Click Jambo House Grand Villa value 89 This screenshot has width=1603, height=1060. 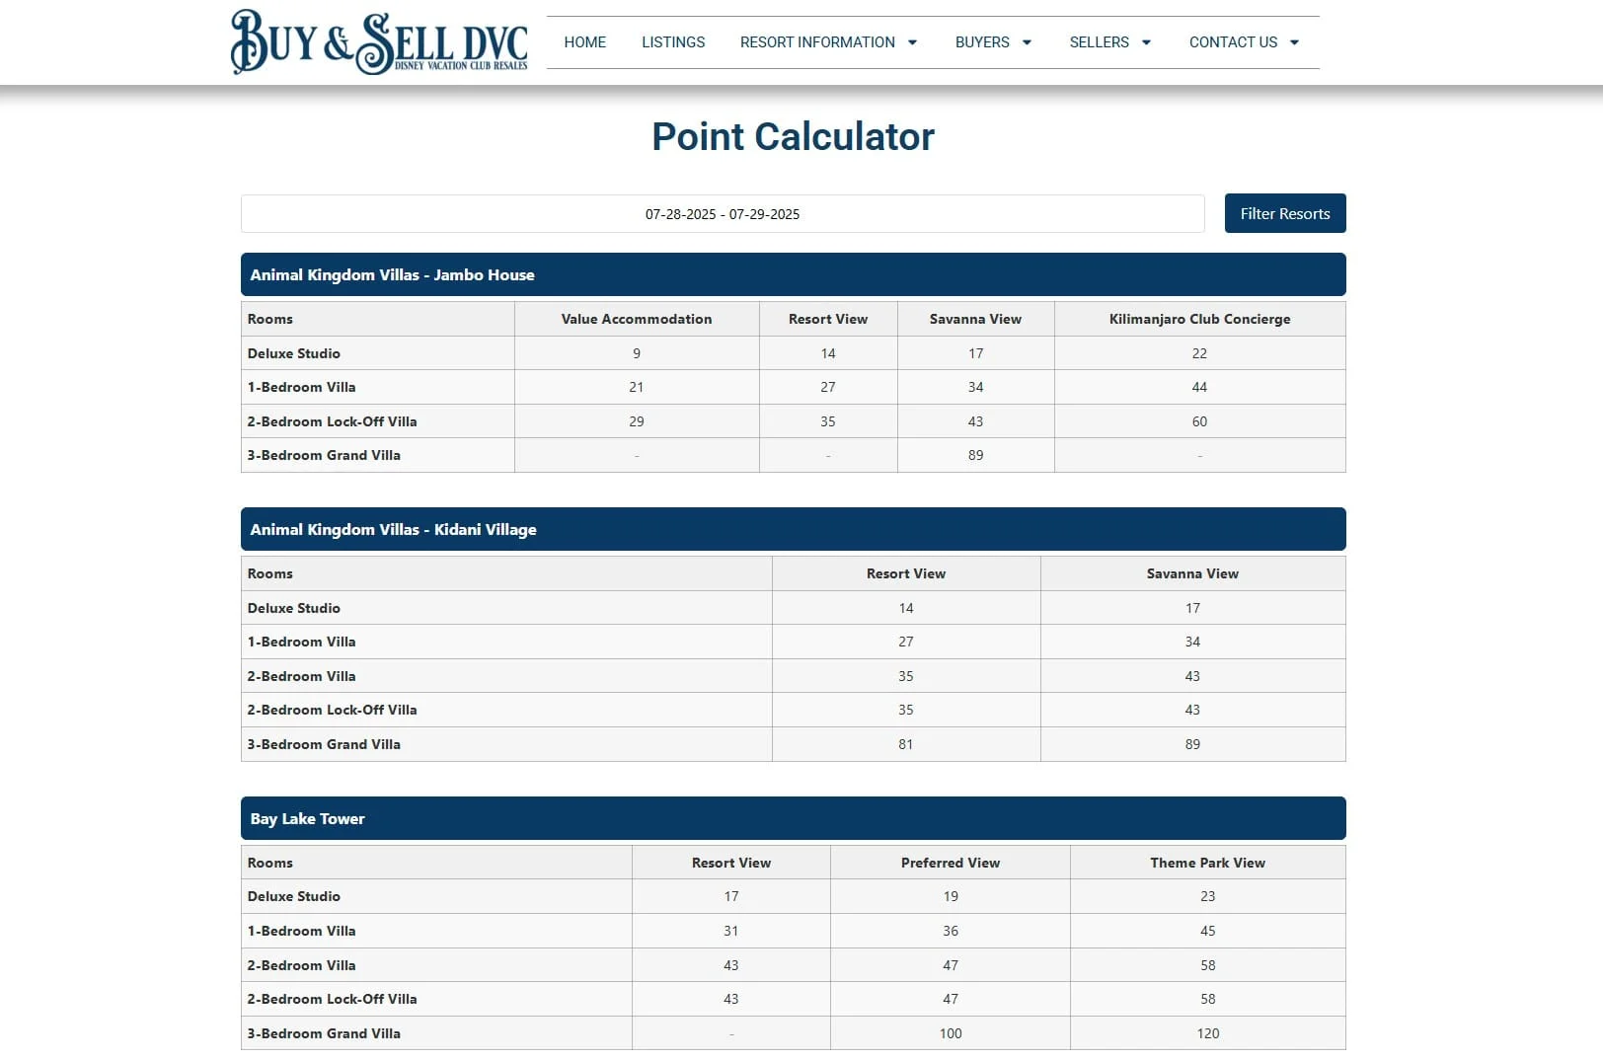[x=975, y=455]
